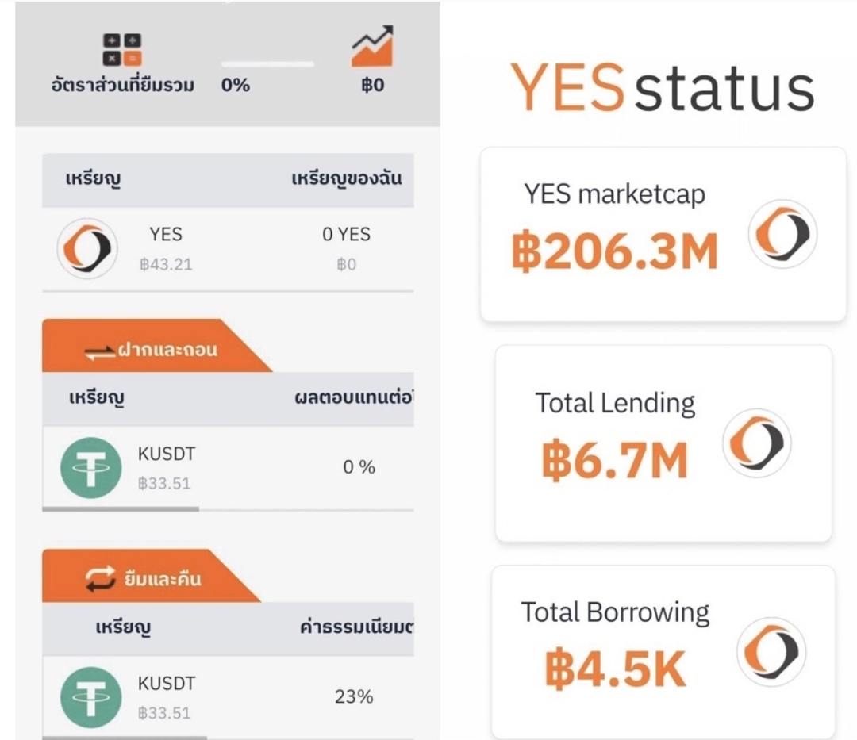
Task: Click the calculator icon above borrow ratio
Action: pos(122,49)
